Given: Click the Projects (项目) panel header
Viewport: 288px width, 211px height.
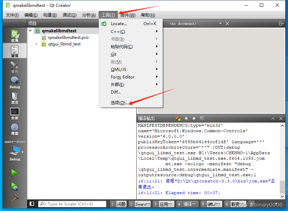Looking at the screenshot, I should click(32, 23).
